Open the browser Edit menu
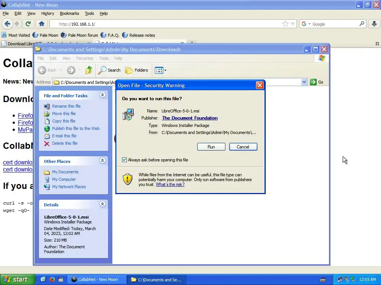Viewport: 381px width, 285px height. point(18,13)
